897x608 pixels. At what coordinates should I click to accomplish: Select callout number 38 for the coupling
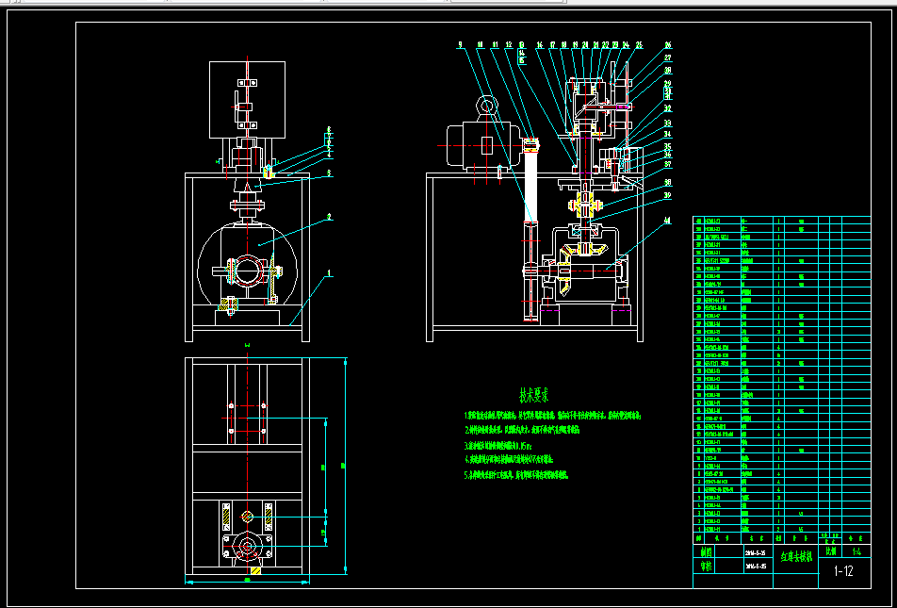[668, 183]
